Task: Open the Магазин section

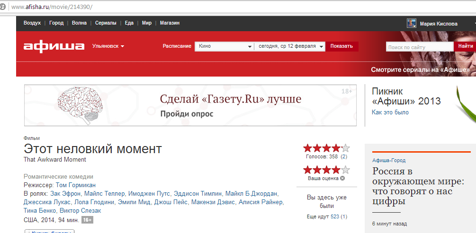Action: pos(170,23)
